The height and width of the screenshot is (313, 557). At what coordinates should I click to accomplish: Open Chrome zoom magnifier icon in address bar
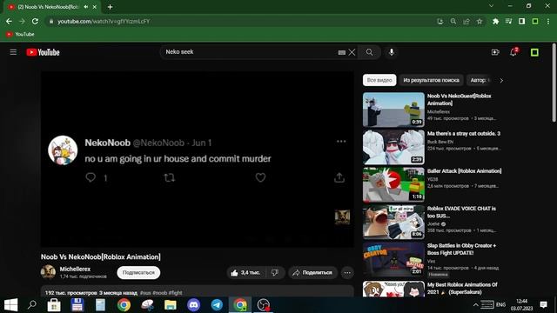point(453,21)
